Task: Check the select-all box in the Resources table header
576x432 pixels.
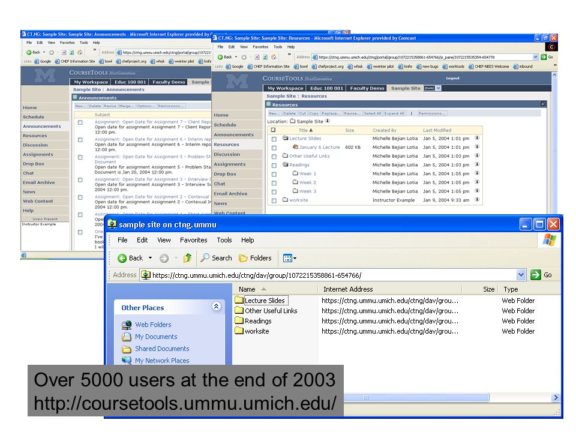Action: point(273,130)
